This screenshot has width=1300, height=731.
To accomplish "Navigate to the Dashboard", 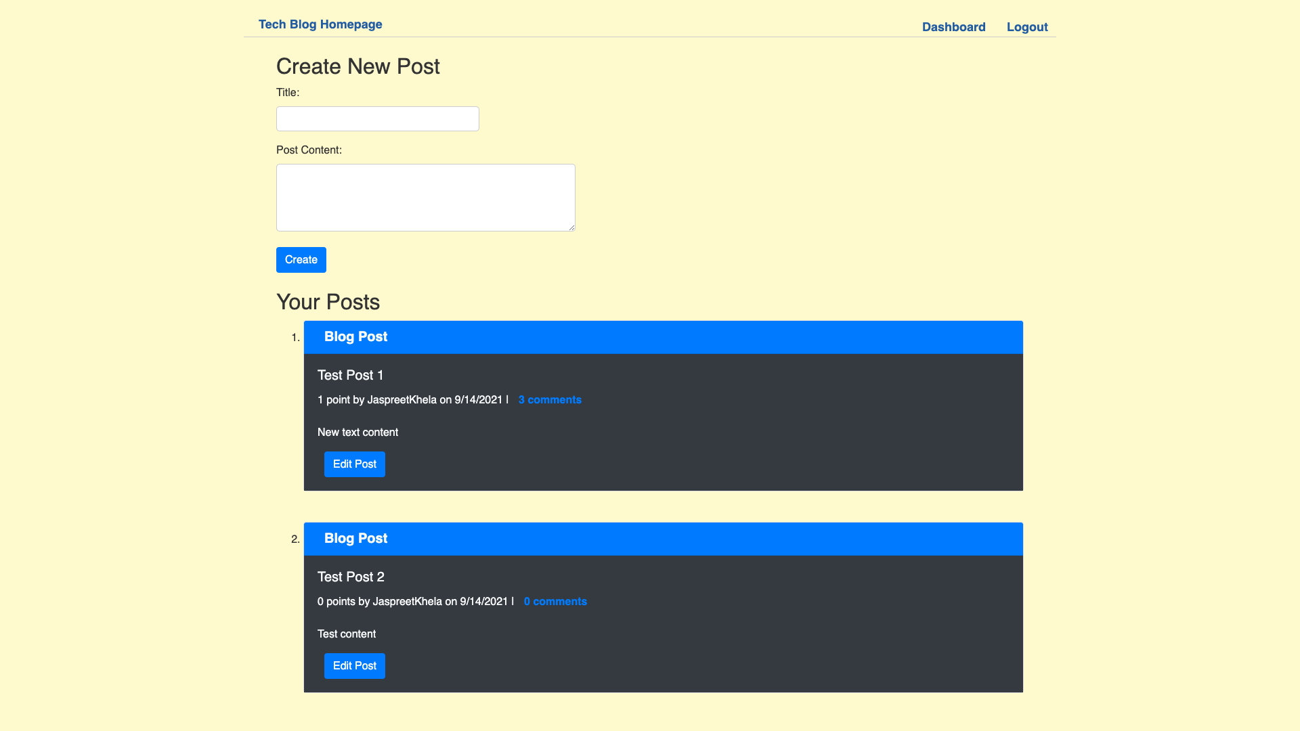I will tap(953, 27).
